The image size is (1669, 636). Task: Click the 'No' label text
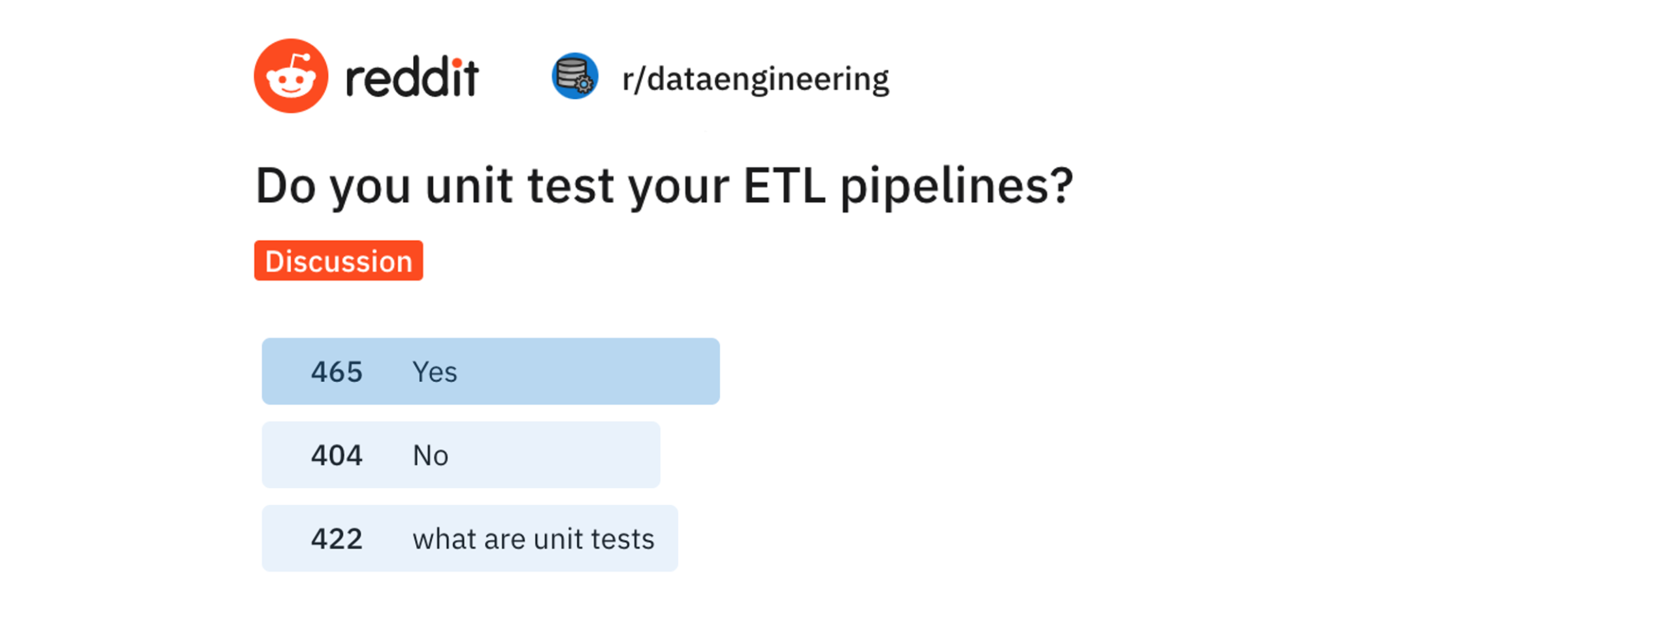click(x=430, y=456)
